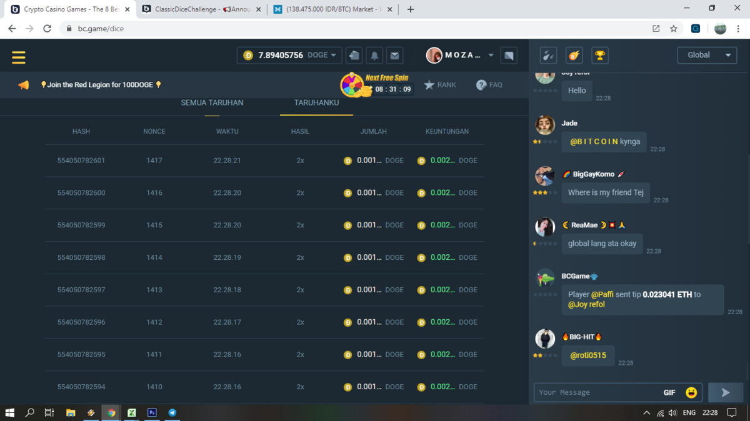Image resolution: width=750 pixels, height=421 pixels.
Task: Click the megaphone announcement icon
Action: click(24, 85)
